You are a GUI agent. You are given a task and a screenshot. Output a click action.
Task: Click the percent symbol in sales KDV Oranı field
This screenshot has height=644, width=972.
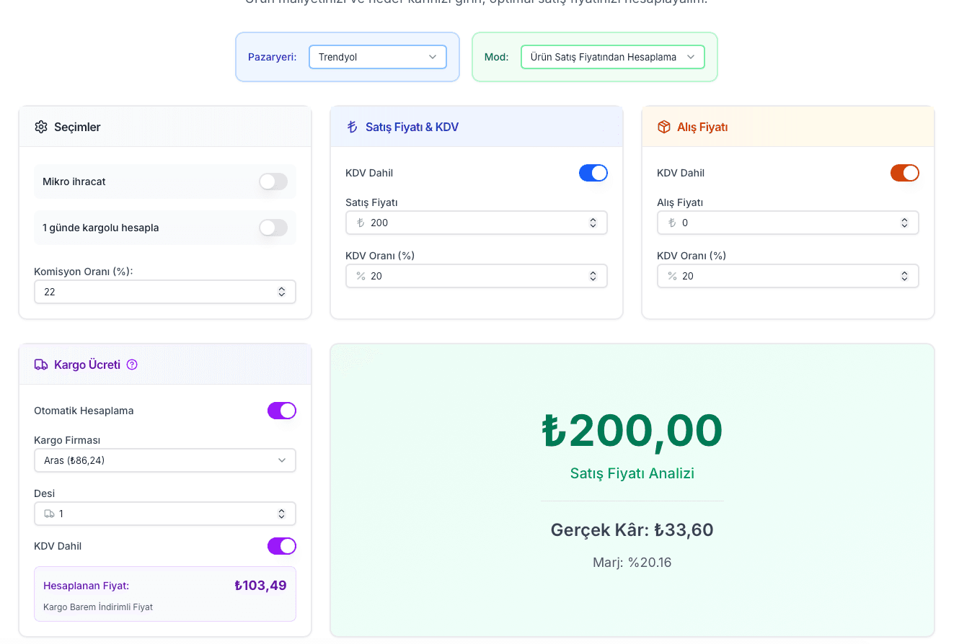[361, 277]
